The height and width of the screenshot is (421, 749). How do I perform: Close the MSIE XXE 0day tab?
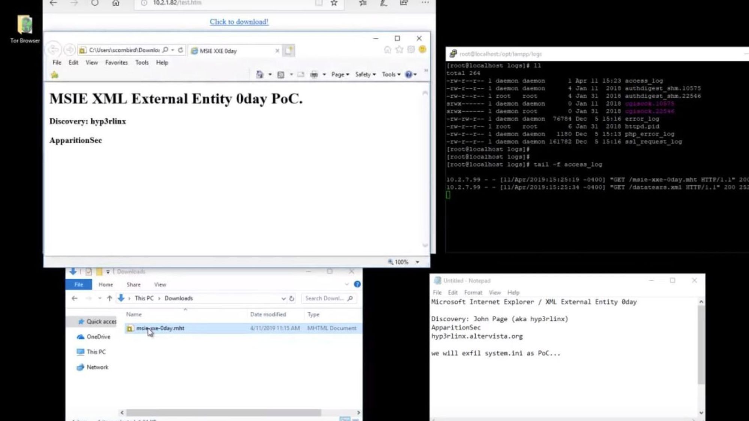click(x=277, y=51)
